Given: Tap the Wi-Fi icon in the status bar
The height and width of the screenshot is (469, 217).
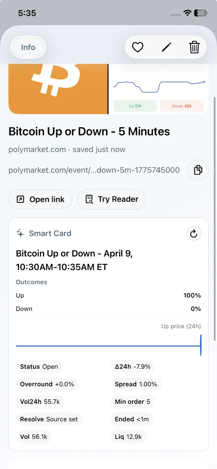Looking at the screenshot, I should pyautogui.click(x=187, y=13).
